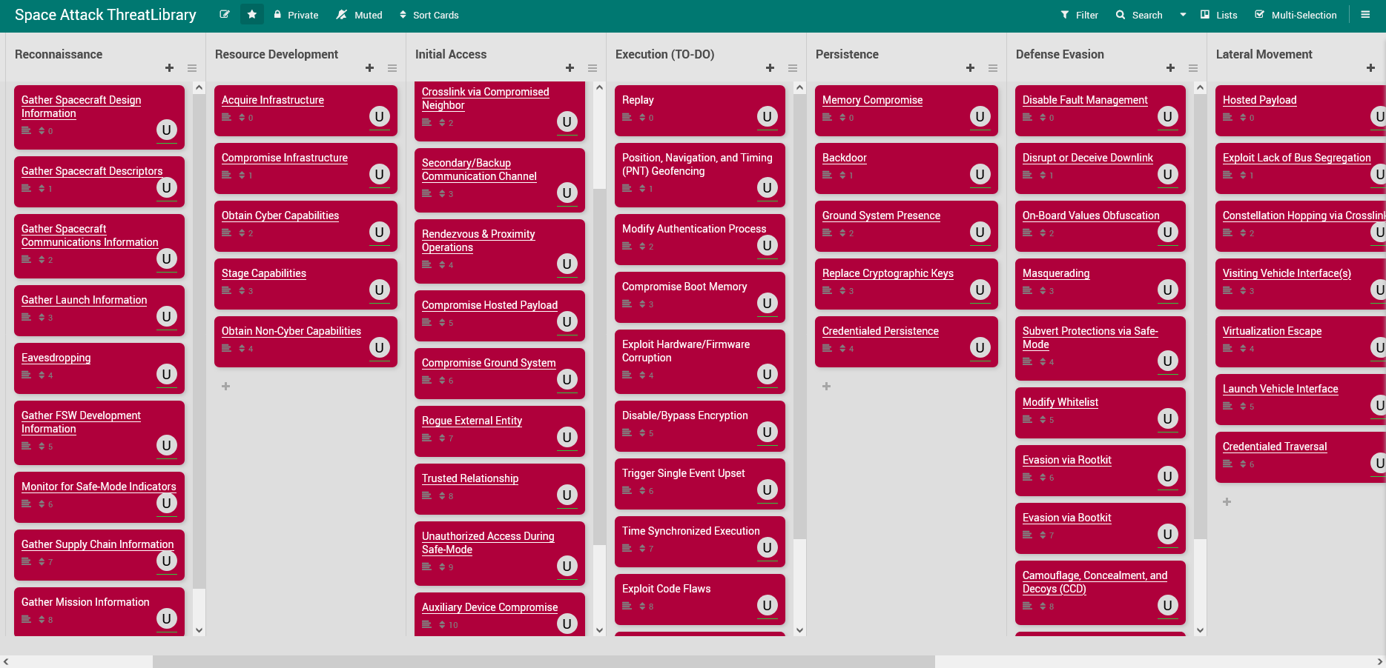1386x668 pixels.
Task: Click the edit board title pencil icon
Action: coord(225,15)
